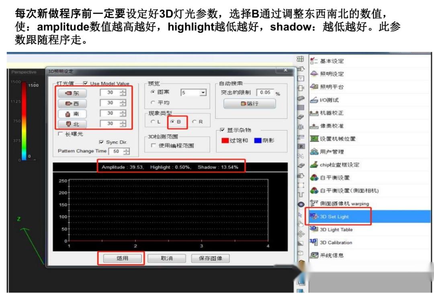Click the 突出的限制 percentage input field
Viewport: 434px width, 293px height.
(x=265, y=92)
